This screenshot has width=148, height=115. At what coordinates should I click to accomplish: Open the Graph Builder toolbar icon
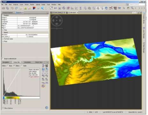click(111, 8)
